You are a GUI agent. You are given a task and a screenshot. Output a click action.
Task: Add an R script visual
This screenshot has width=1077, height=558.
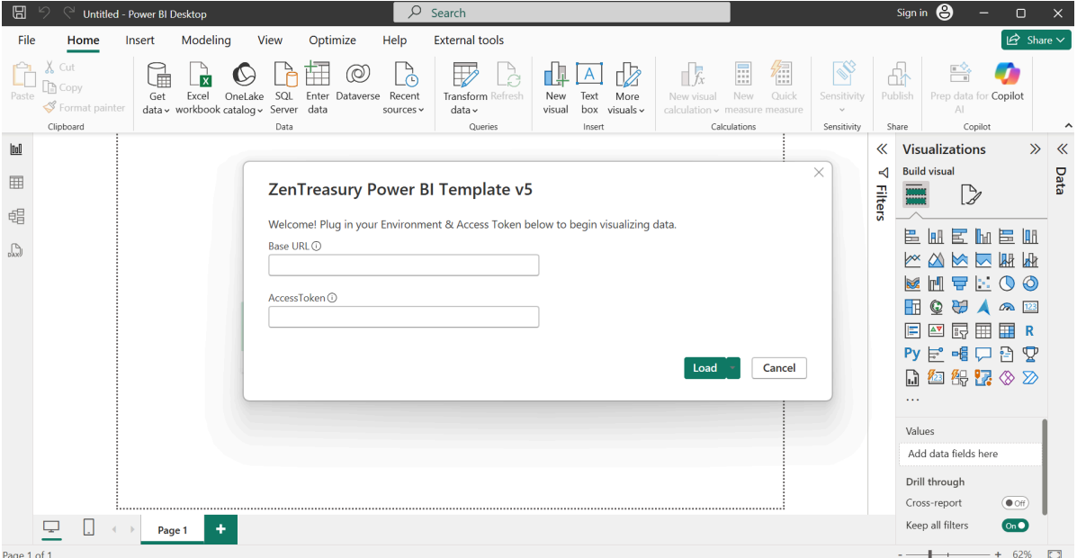click(x=1028, y=329)
